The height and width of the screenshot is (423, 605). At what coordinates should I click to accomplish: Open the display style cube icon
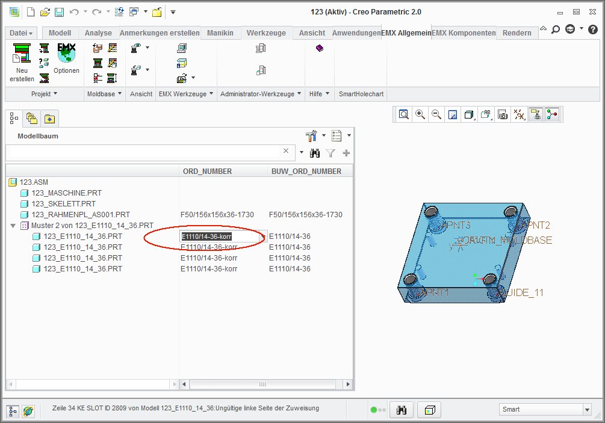(469, 114)
